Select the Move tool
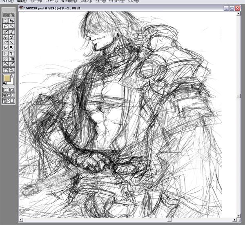The width and height of the screenshot is (245, 225). tap(12, 21)
